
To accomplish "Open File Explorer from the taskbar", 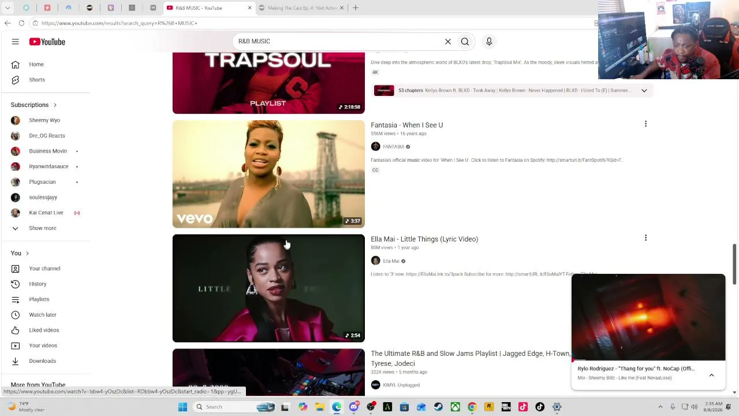I will tap(319, 407).
